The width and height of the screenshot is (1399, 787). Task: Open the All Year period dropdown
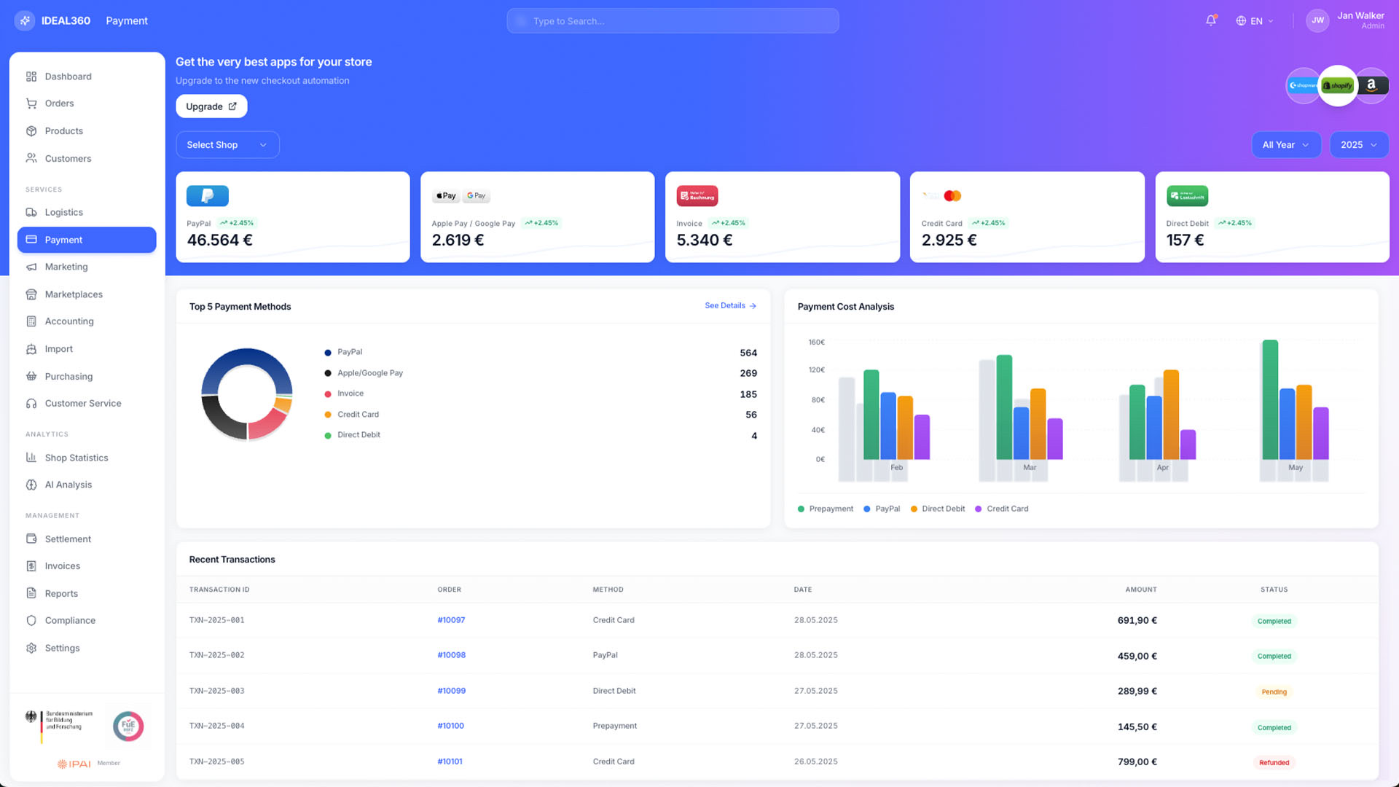(1286, 145)
